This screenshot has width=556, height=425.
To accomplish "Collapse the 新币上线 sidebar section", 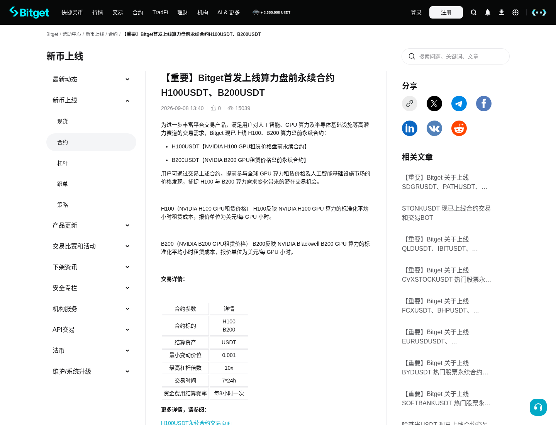I will pyautogui.click(x=91, y=100).
